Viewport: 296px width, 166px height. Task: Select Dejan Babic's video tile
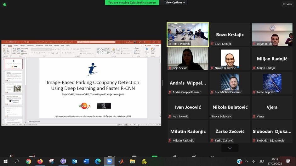coord(272,35)
